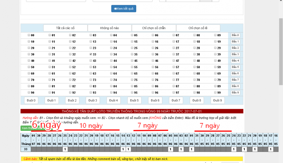Screen dimensions: 283x163
Task: Click the Đuôi 0 button
Action: click(31, 100)
